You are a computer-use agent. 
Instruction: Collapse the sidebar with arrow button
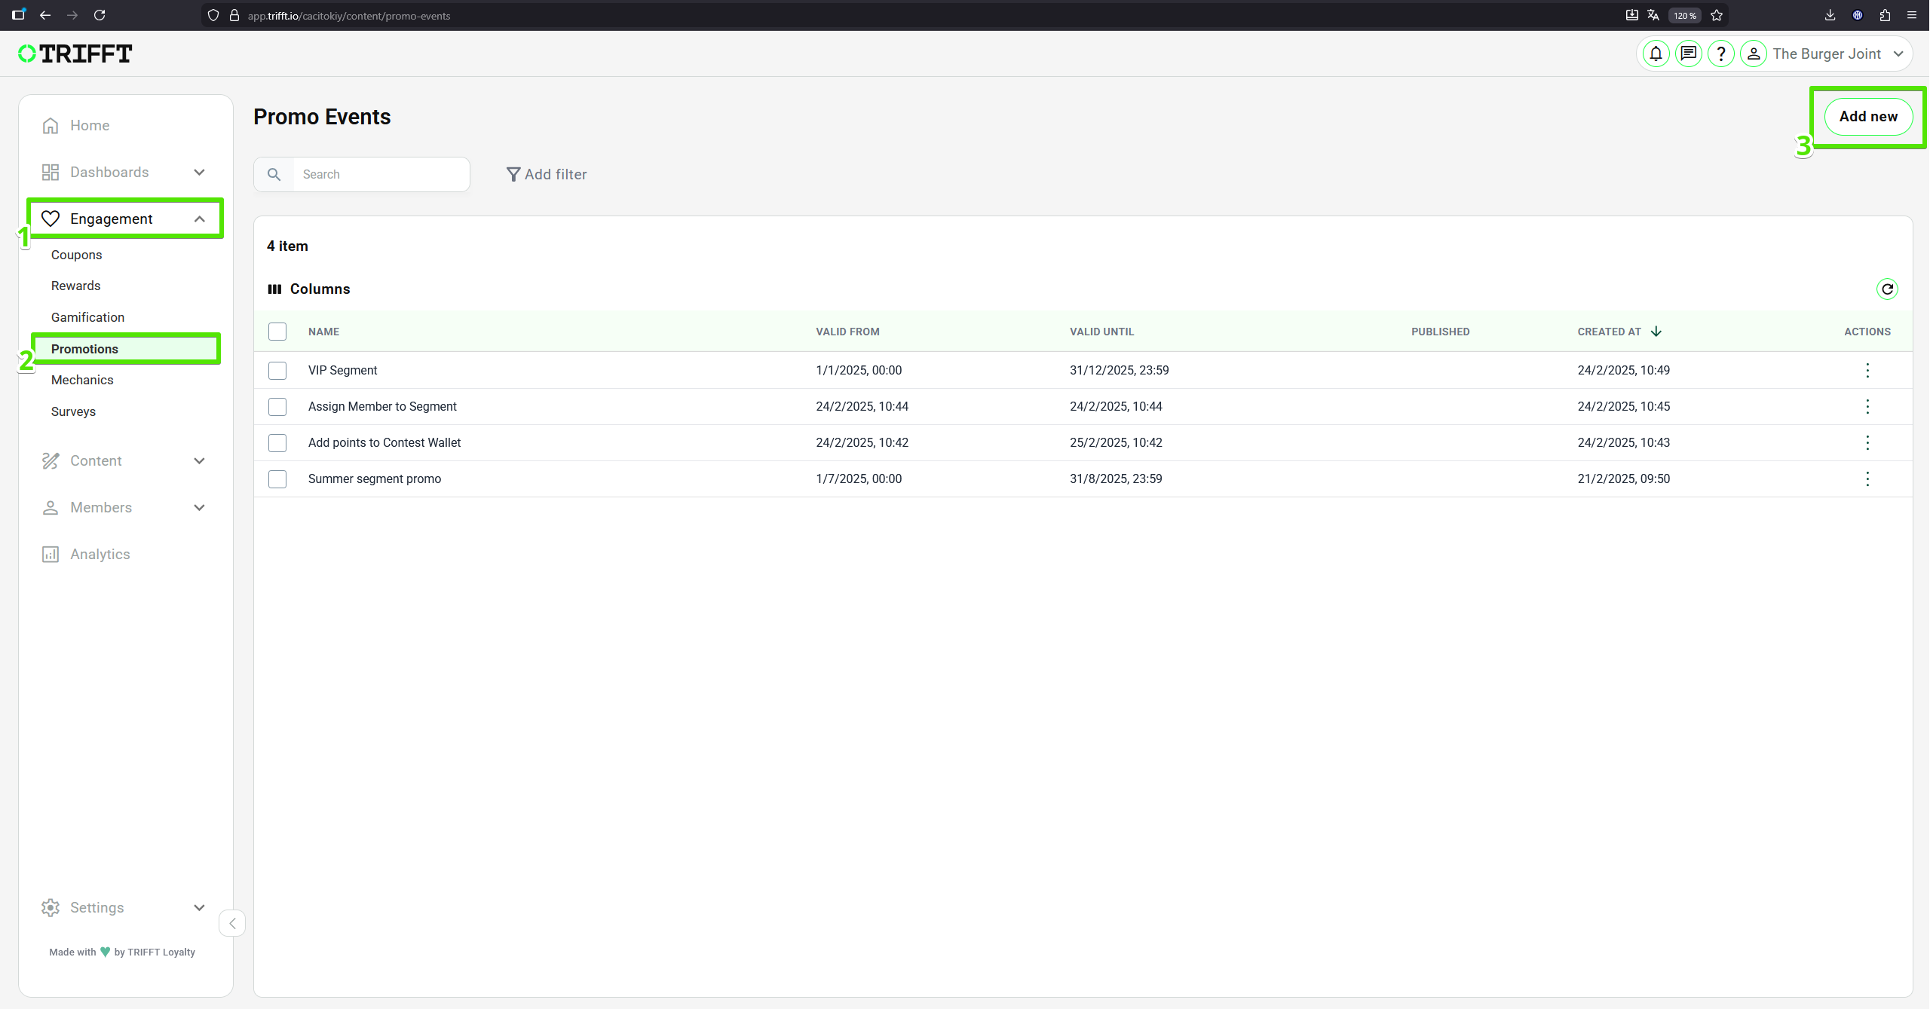pyautogui.click(x=232, y=923)
